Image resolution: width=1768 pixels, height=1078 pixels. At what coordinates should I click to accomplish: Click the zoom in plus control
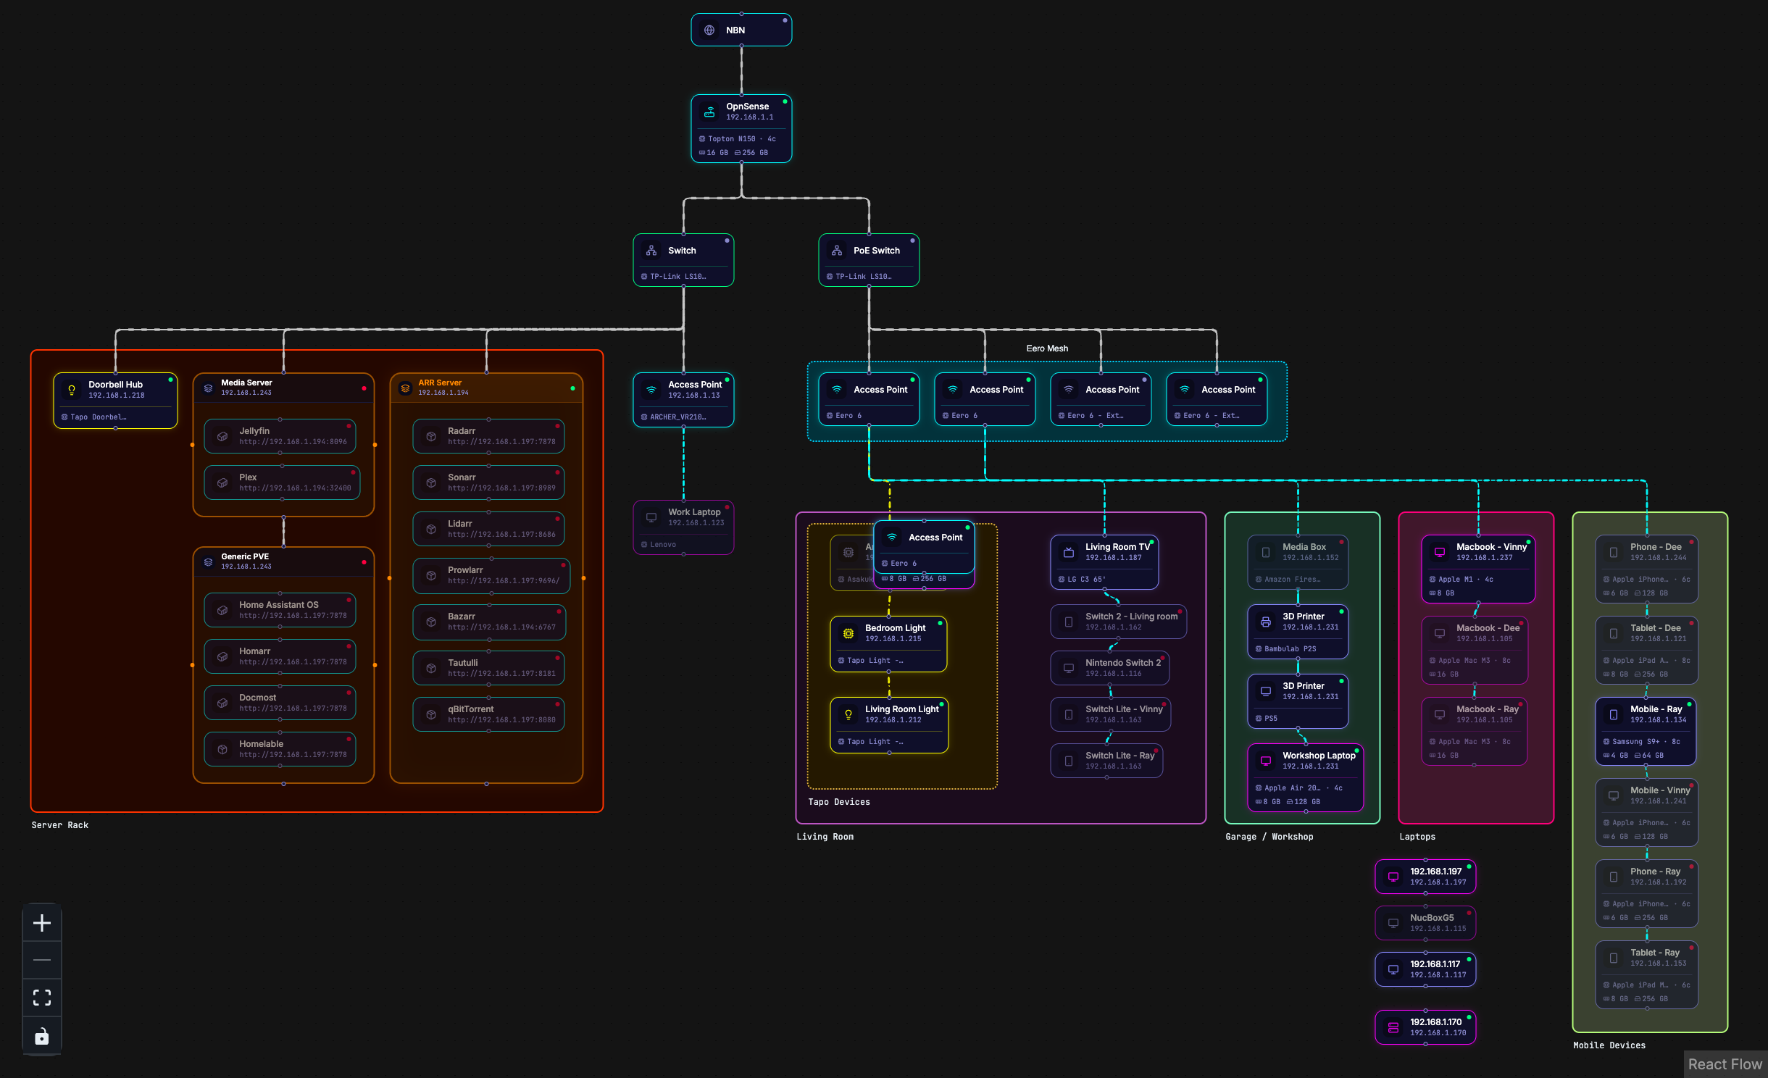42,923
